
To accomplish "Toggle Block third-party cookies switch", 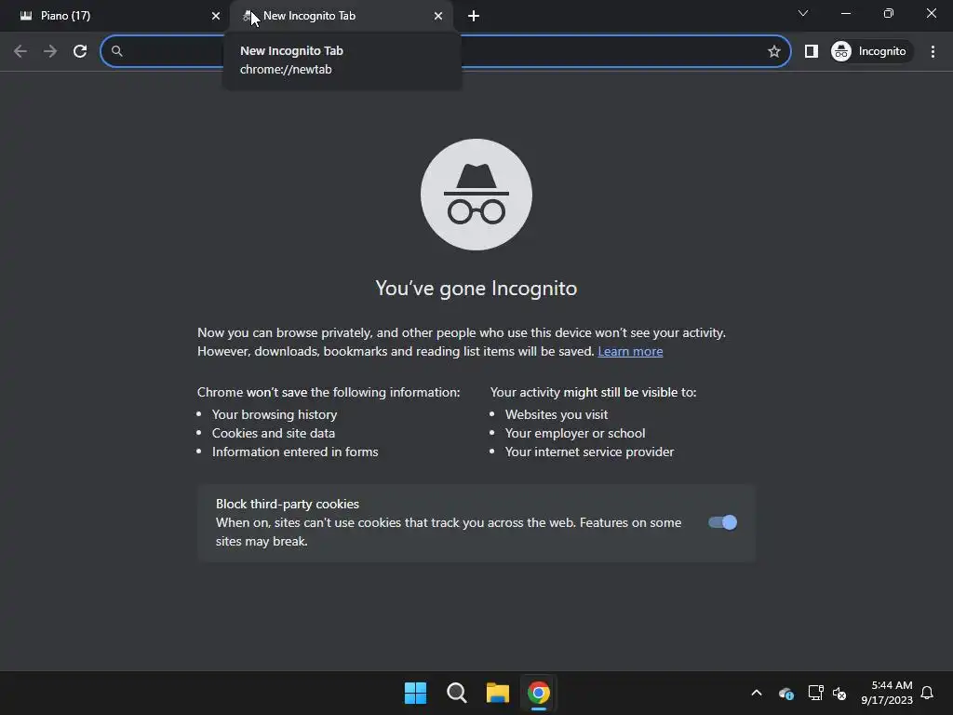I will [722, 522].
